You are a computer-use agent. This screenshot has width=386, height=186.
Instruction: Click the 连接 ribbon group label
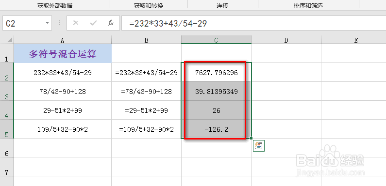(222, 6)
